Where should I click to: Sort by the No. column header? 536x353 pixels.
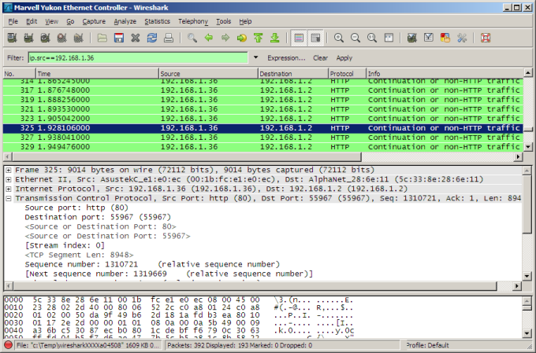point(19,74)
